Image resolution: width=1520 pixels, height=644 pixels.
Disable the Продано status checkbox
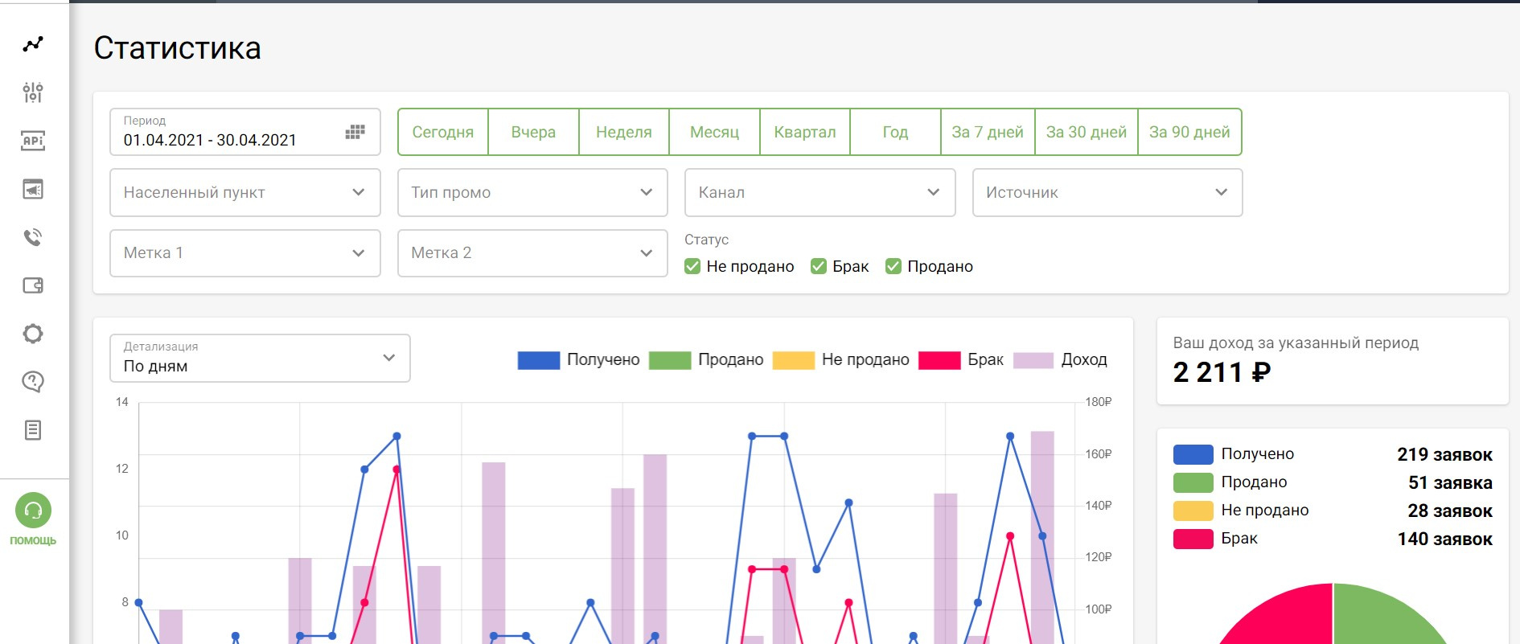pos(894,266)
